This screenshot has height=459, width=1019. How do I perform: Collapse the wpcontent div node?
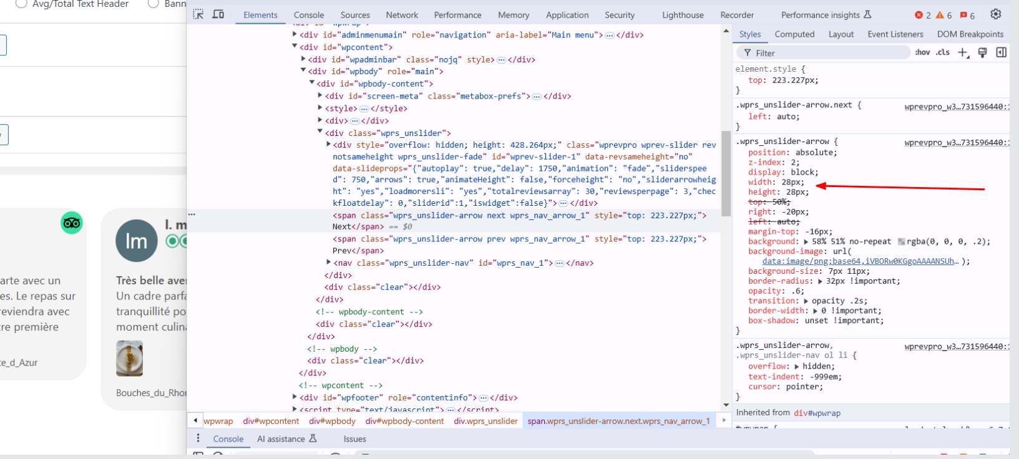click(x=295, y=47)
